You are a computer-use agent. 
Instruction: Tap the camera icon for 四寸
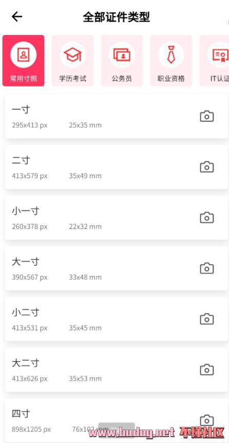point(207,420)
